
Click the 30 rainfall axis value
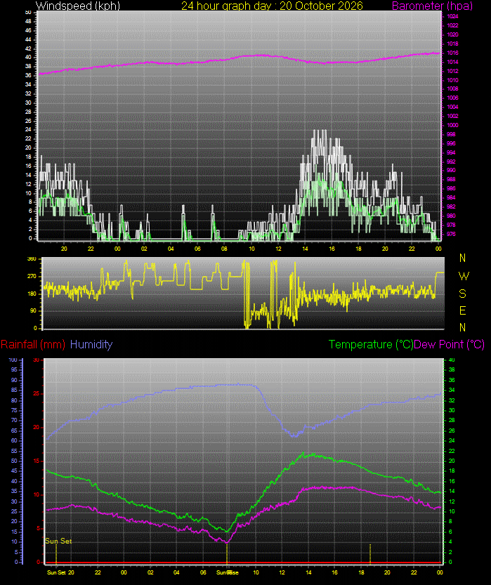pos(37,360)
